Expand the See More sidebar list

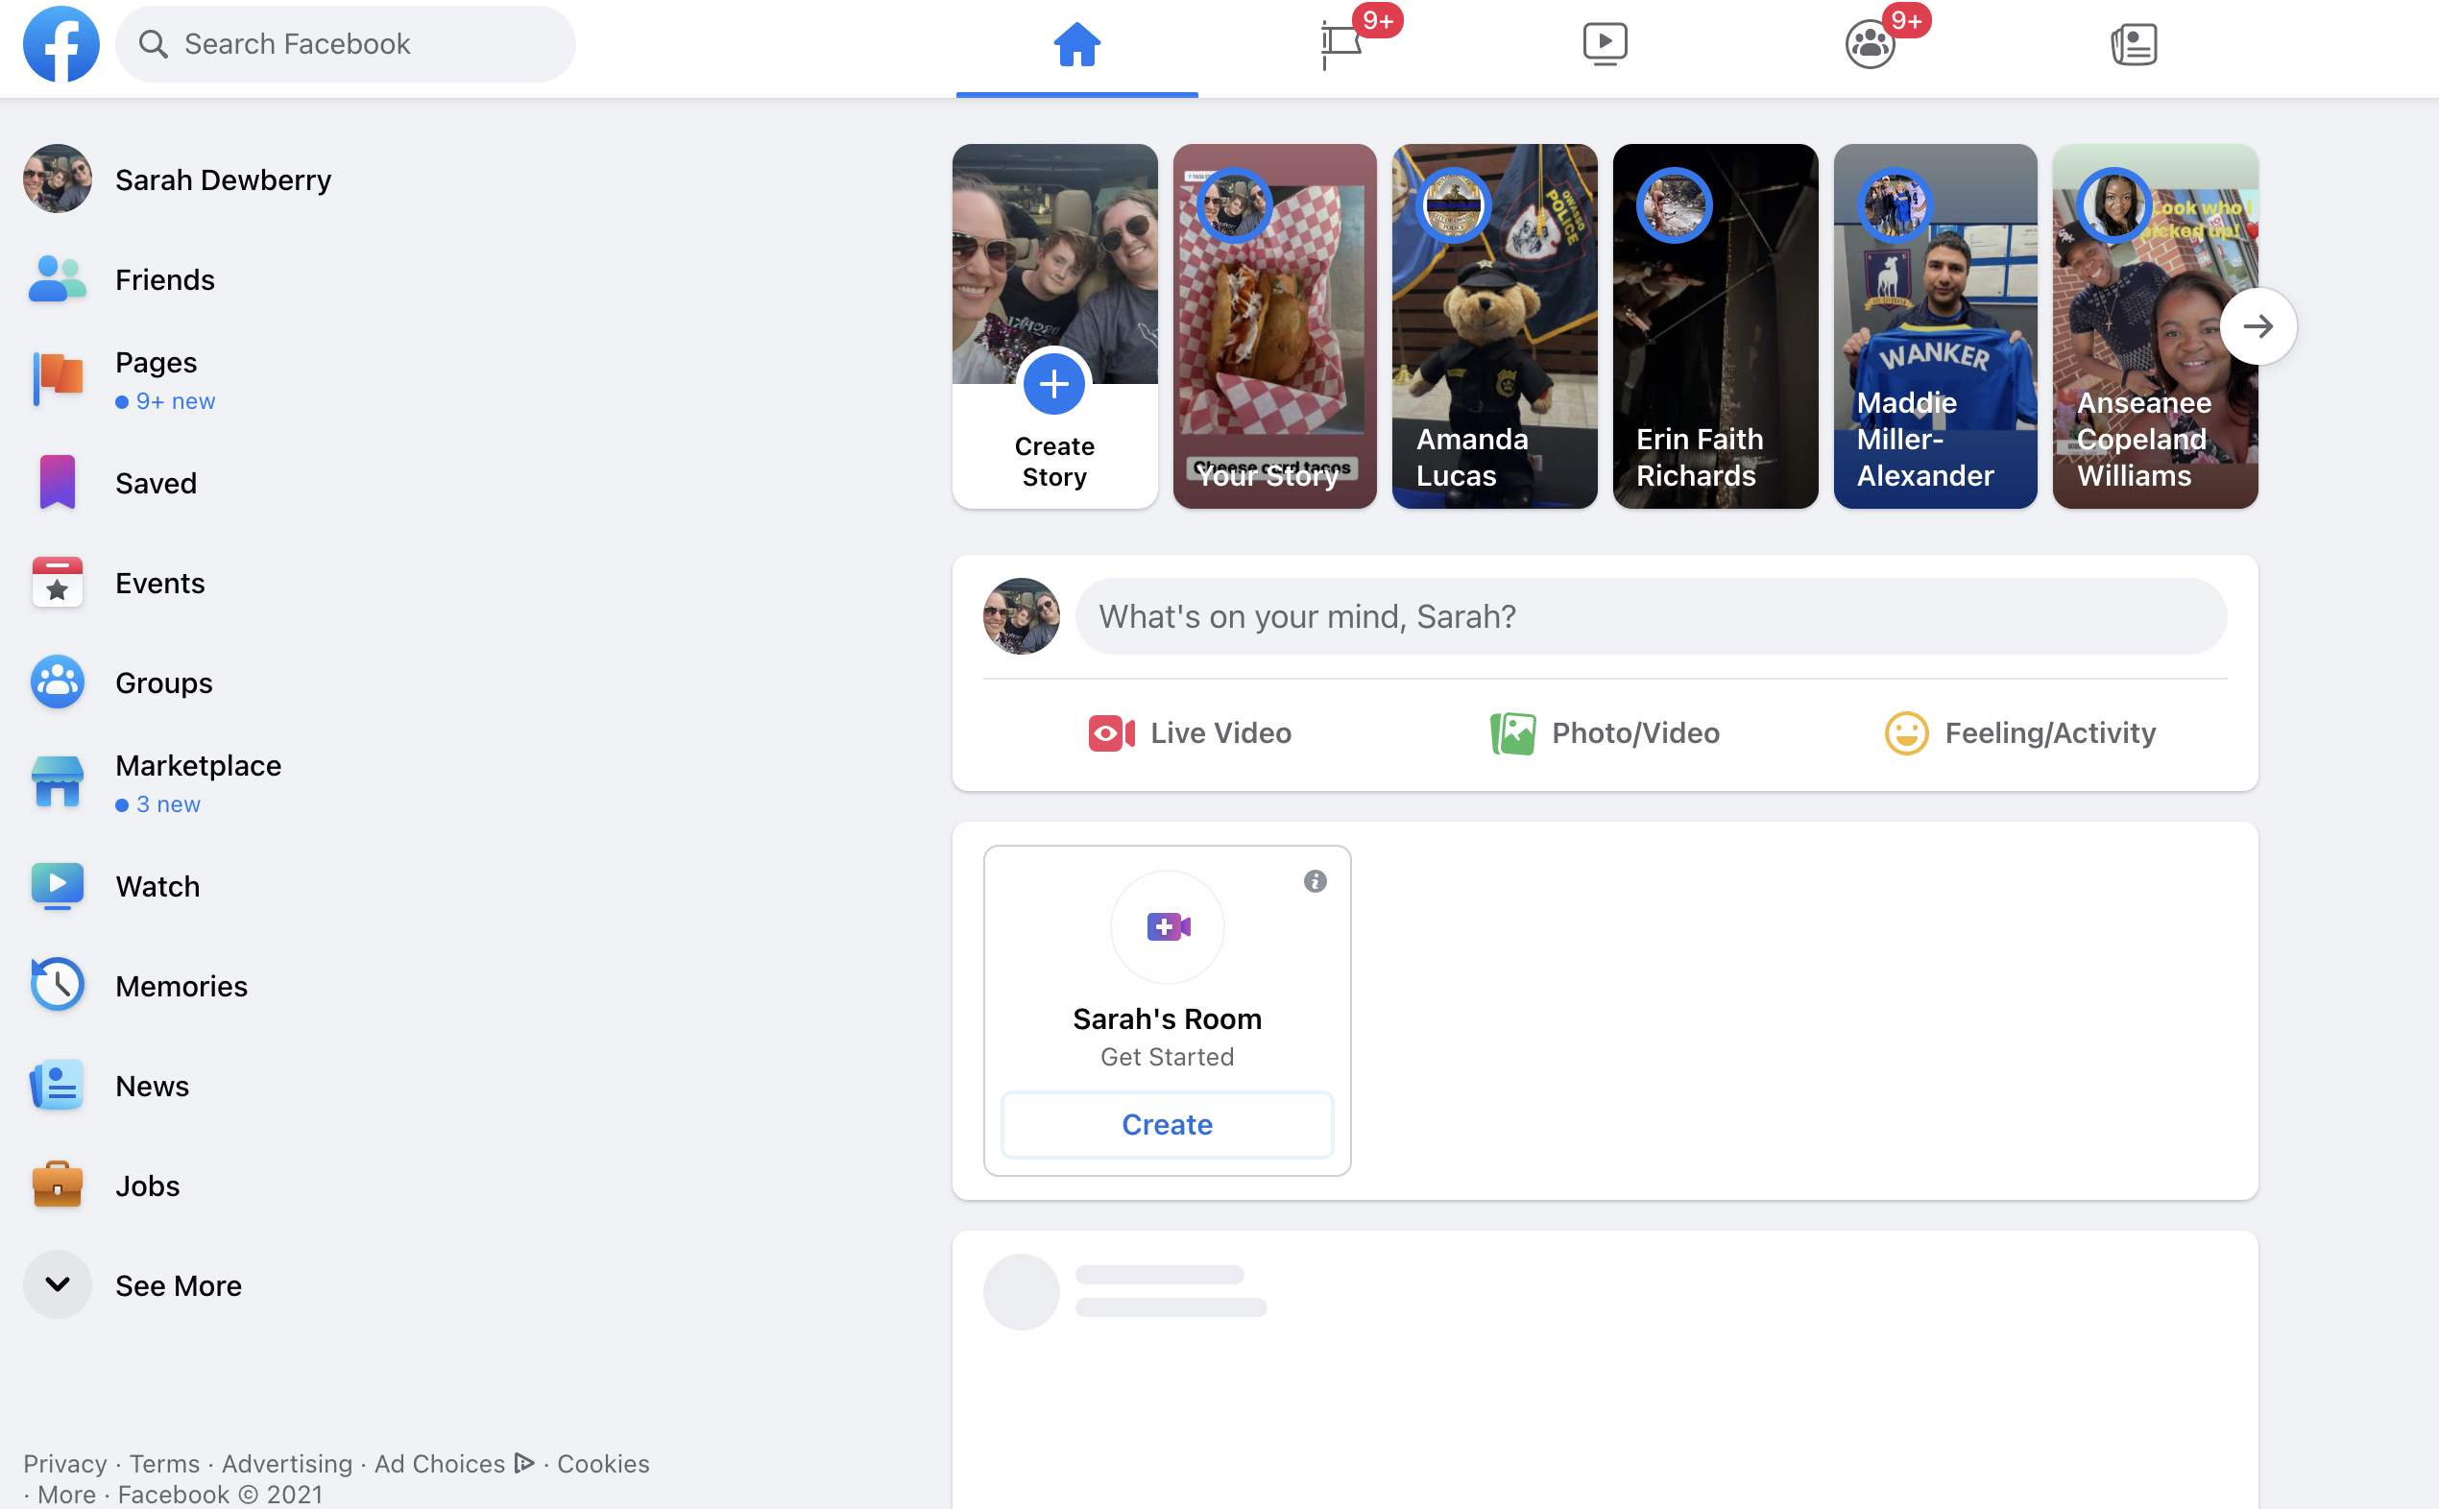133,1285
